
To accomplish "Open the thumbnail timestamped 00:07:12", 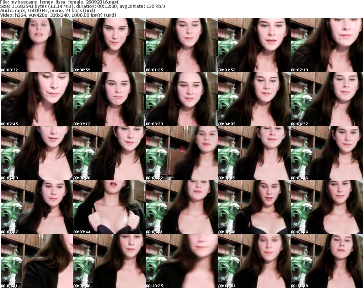I will pyautogui.click(x=37, y=207).
